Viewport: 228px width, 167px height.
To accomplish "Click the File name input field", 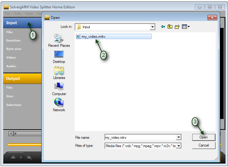I will coord(141,137).
